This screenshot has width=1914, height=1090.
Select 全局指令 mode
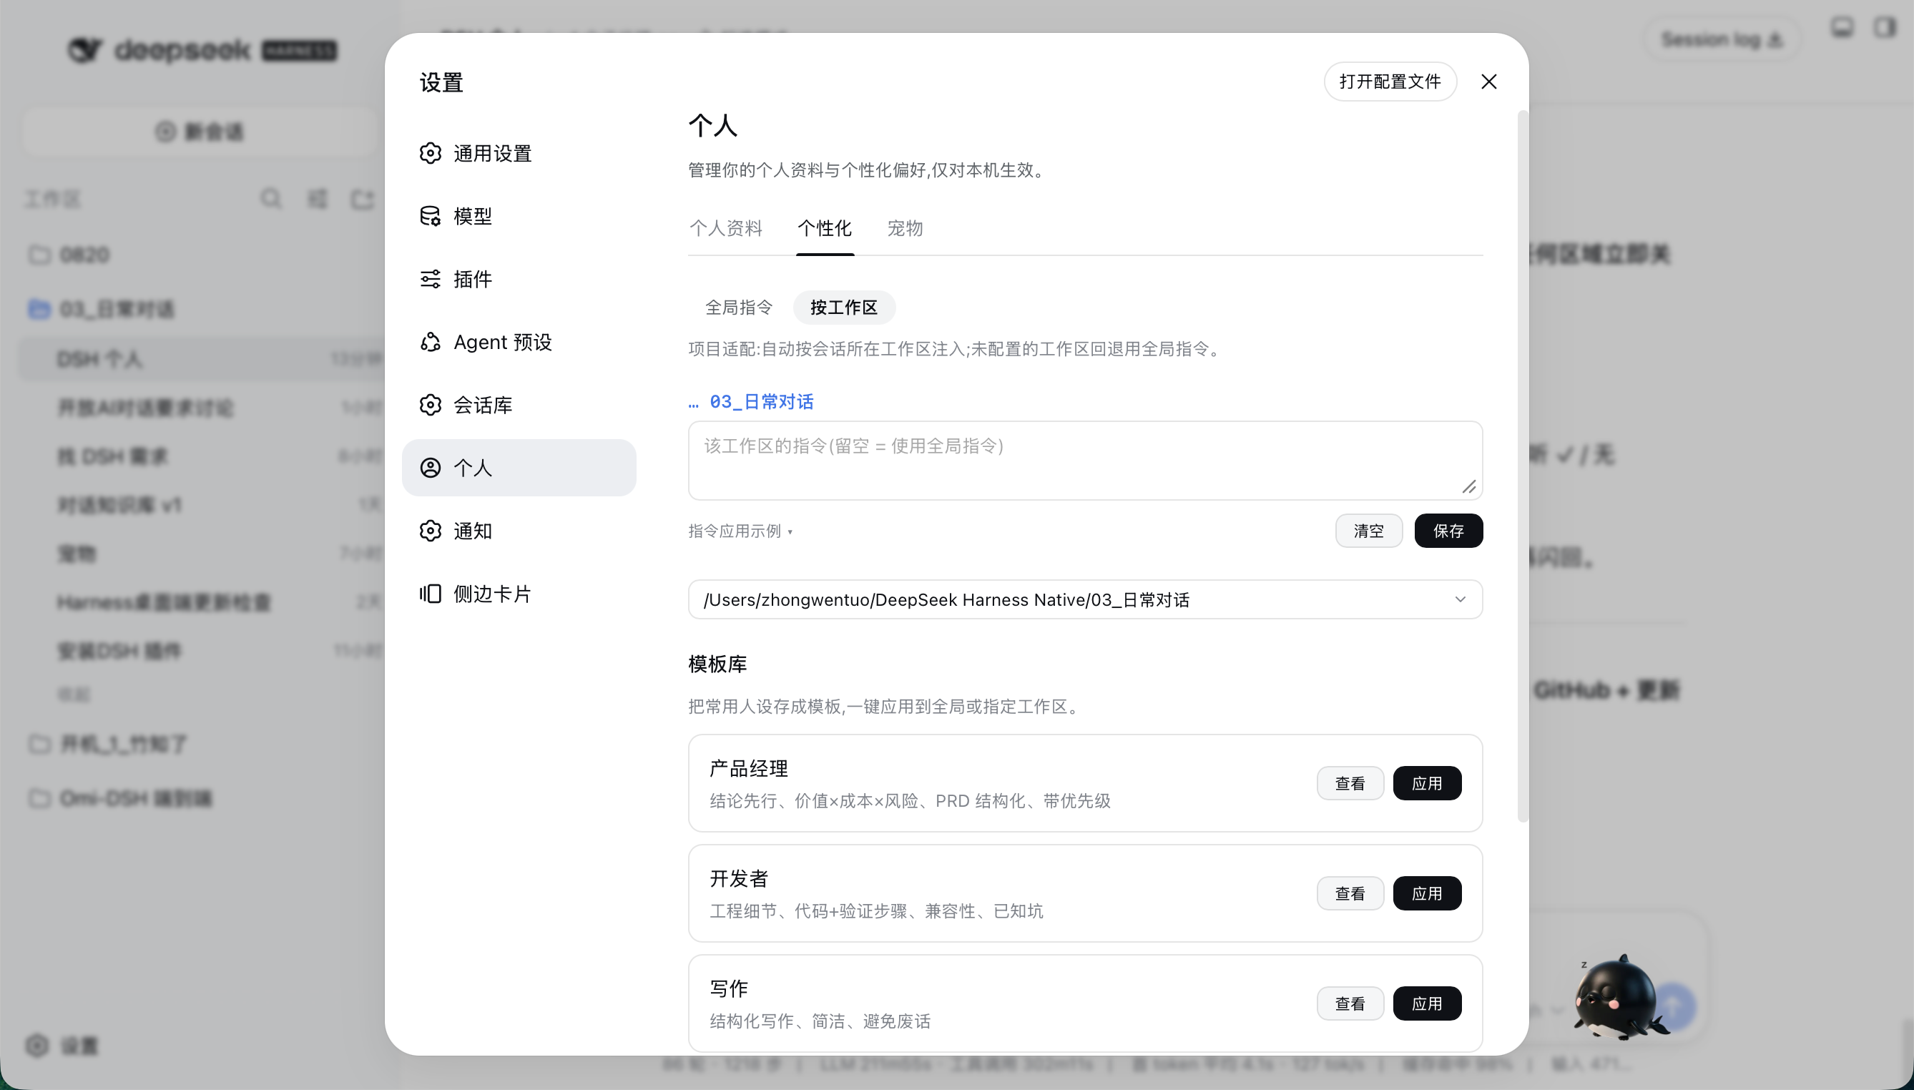click(x=738, y=308)
